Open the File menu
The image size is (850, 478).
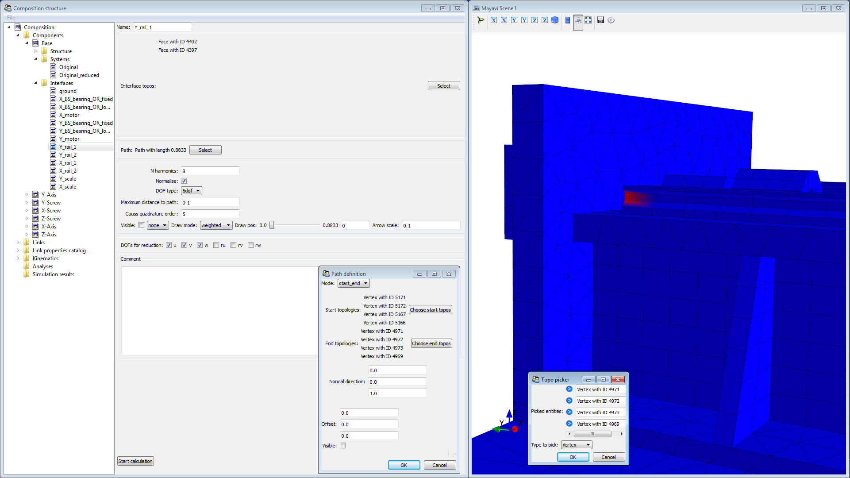11,18
